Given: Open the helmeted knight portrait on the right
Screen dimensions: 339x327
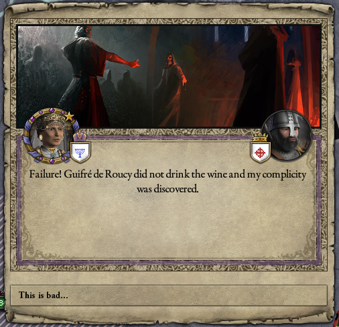Looking at the screenshot, I should pyautogui.click(x=287, y=135).
